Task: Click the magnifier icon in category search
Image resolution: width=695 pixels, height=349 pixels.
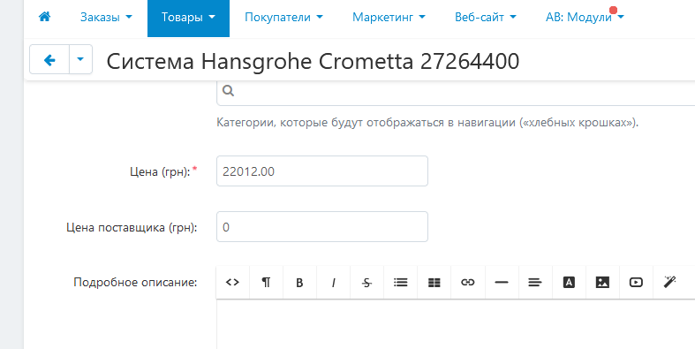Action: pos(228,91)
